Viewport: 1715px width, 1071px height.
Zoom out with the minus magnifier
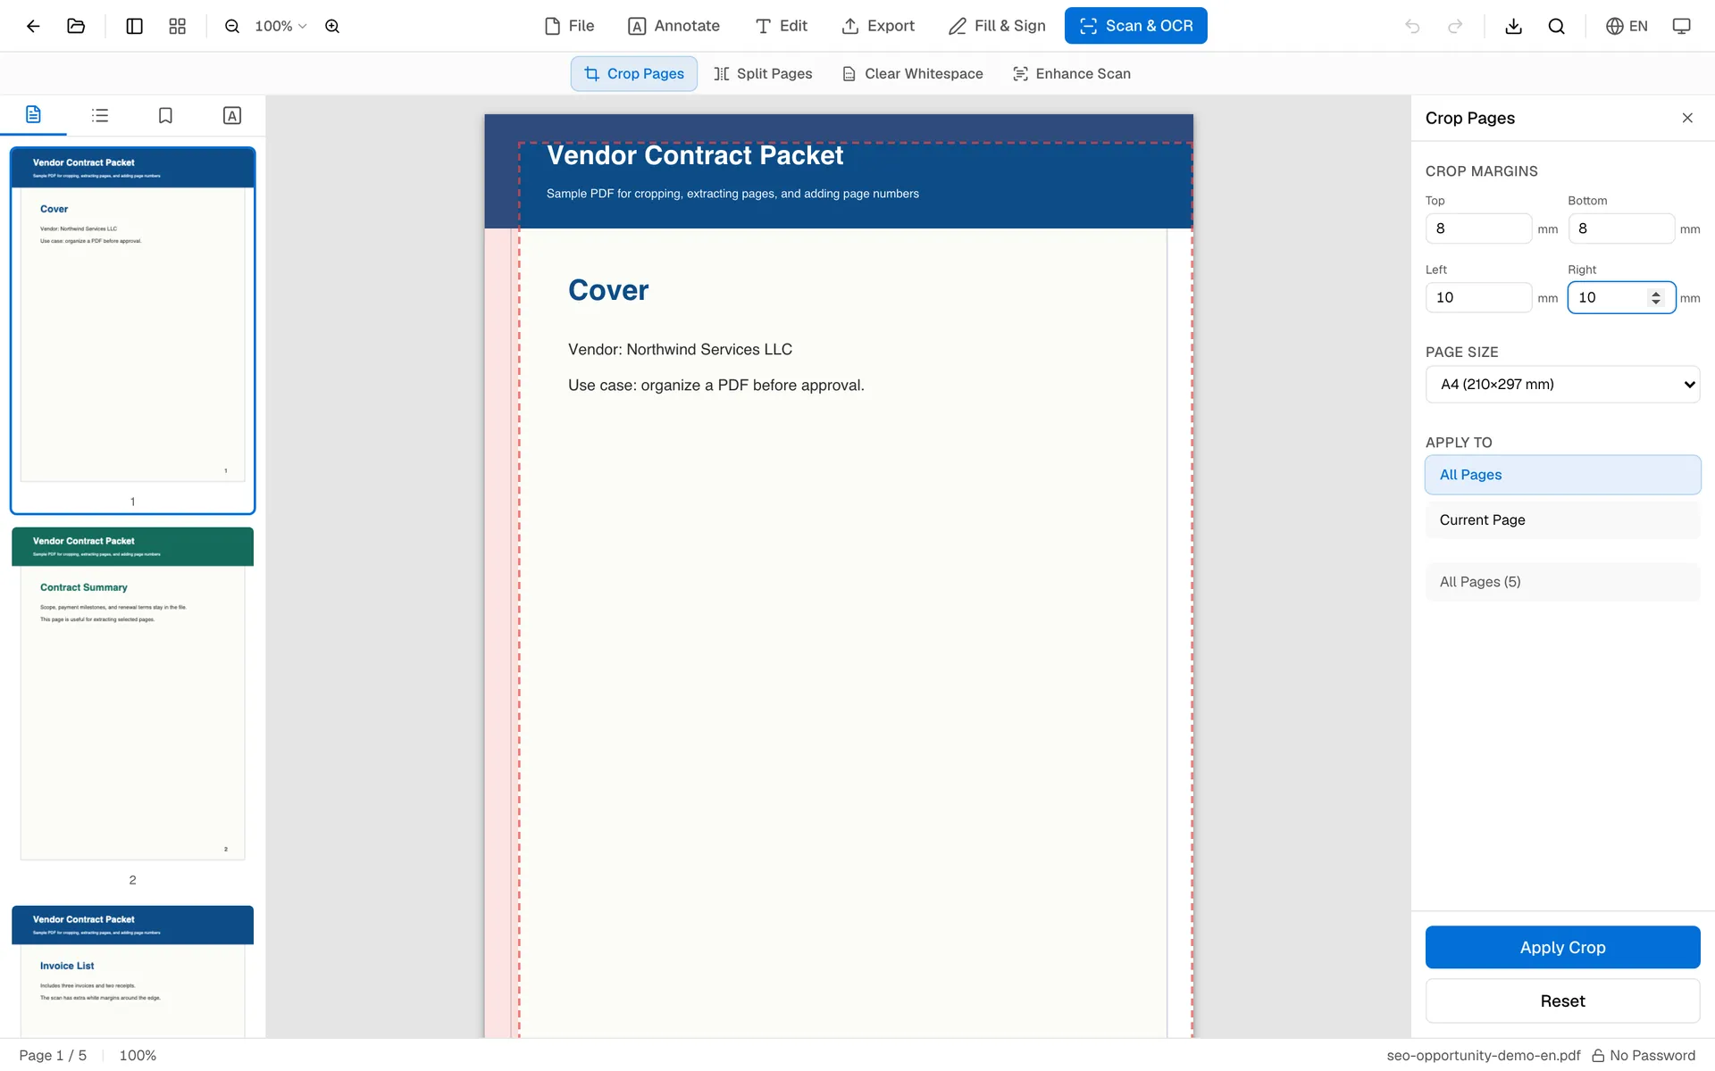232,26
